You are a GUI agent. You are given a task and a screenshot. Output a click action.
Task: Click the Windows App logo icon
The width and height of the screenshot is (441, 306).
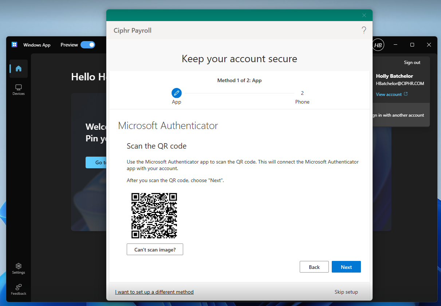pos(15,45)
